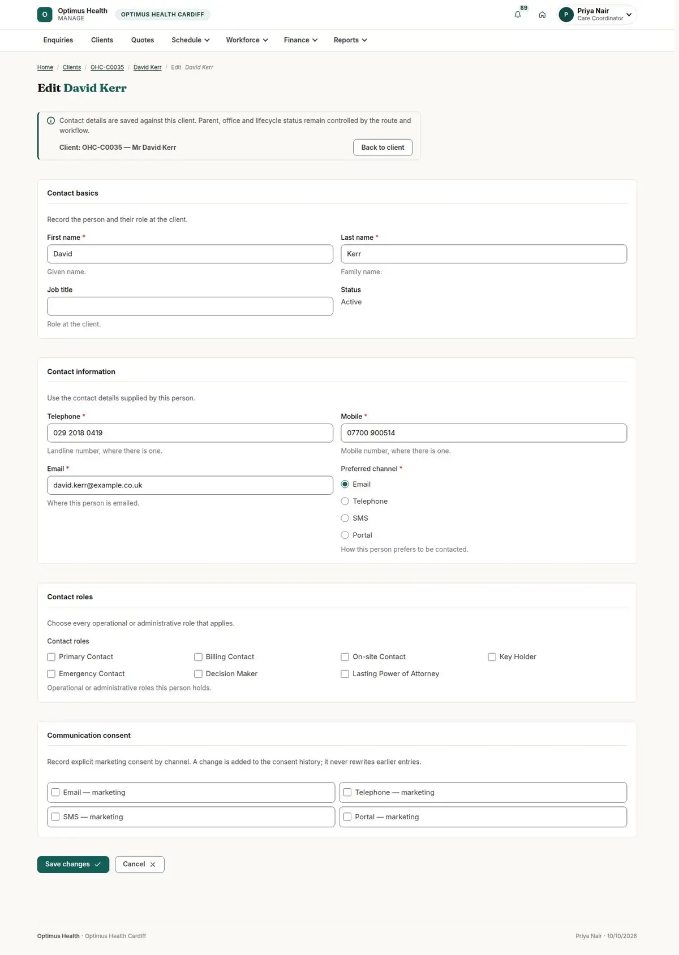Open the notifications bell icon
This screenshot has width=679, height=955.
[x=517, y=15]
